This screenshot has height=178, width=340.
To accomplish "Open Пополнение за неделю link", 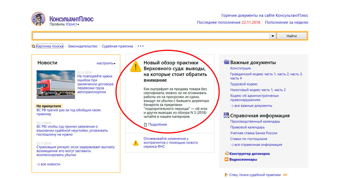I will point(287,22).
